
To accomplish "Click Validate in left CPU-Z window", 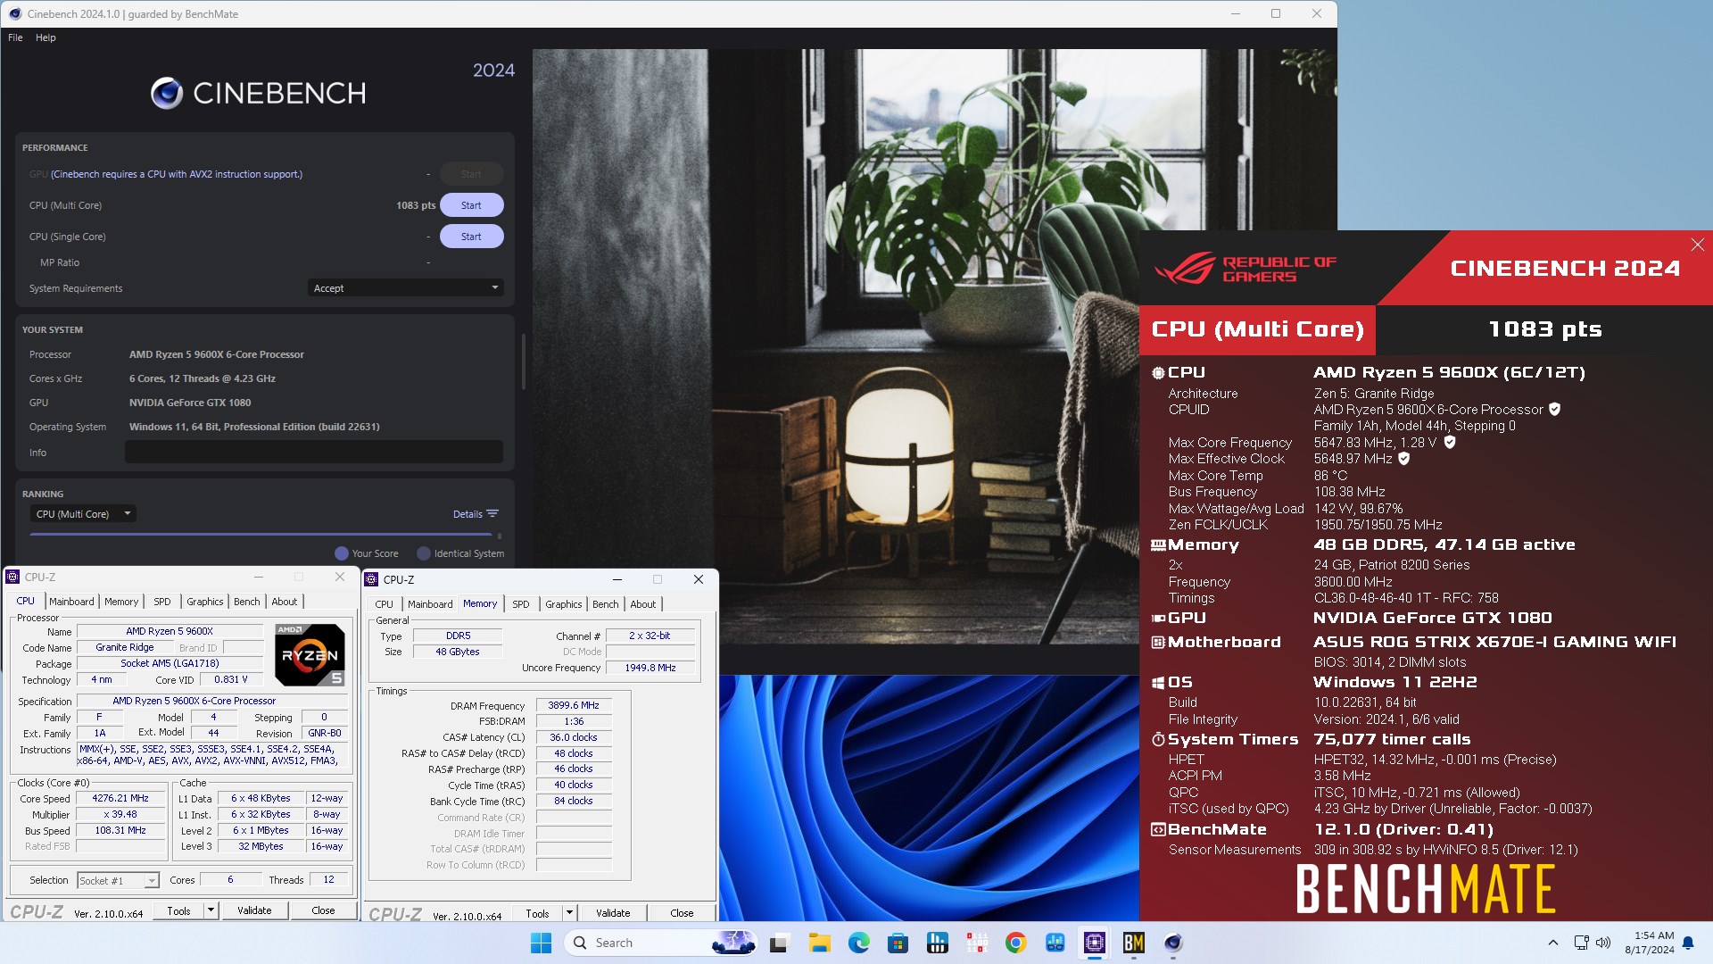I will pos(254,911).
